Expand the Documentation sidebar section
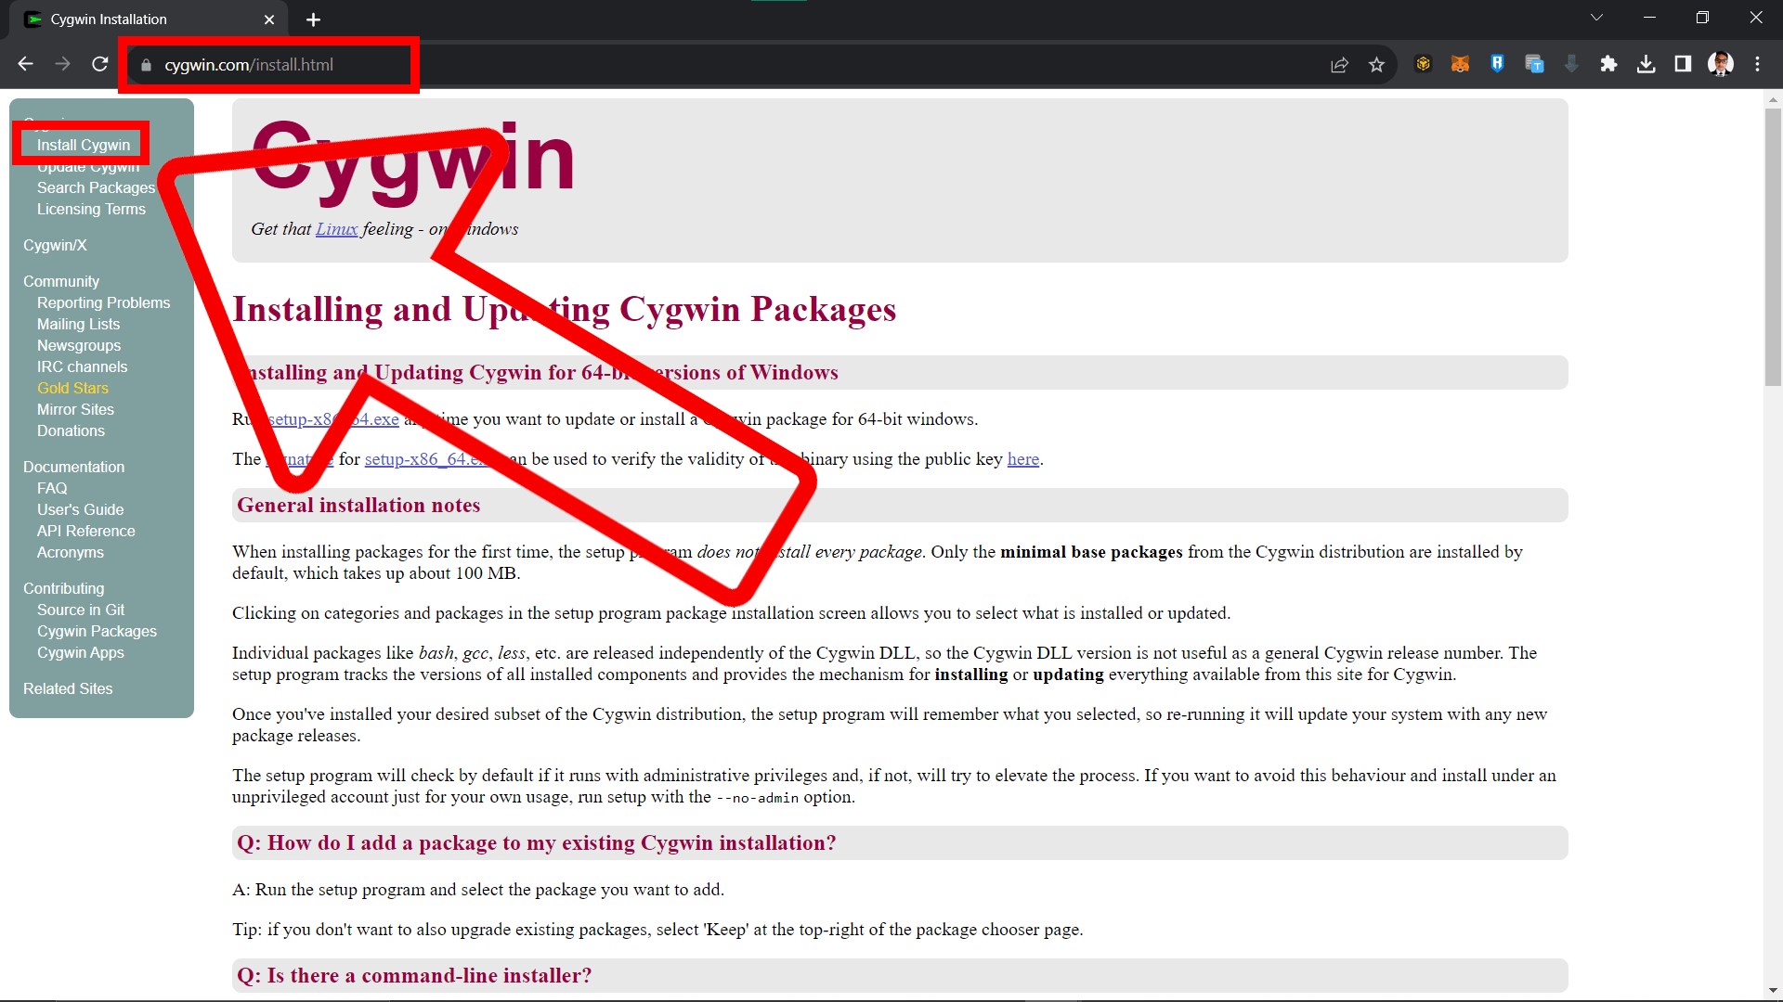This screenshot has width=1783, height=1002. click(x=73, y=466)
